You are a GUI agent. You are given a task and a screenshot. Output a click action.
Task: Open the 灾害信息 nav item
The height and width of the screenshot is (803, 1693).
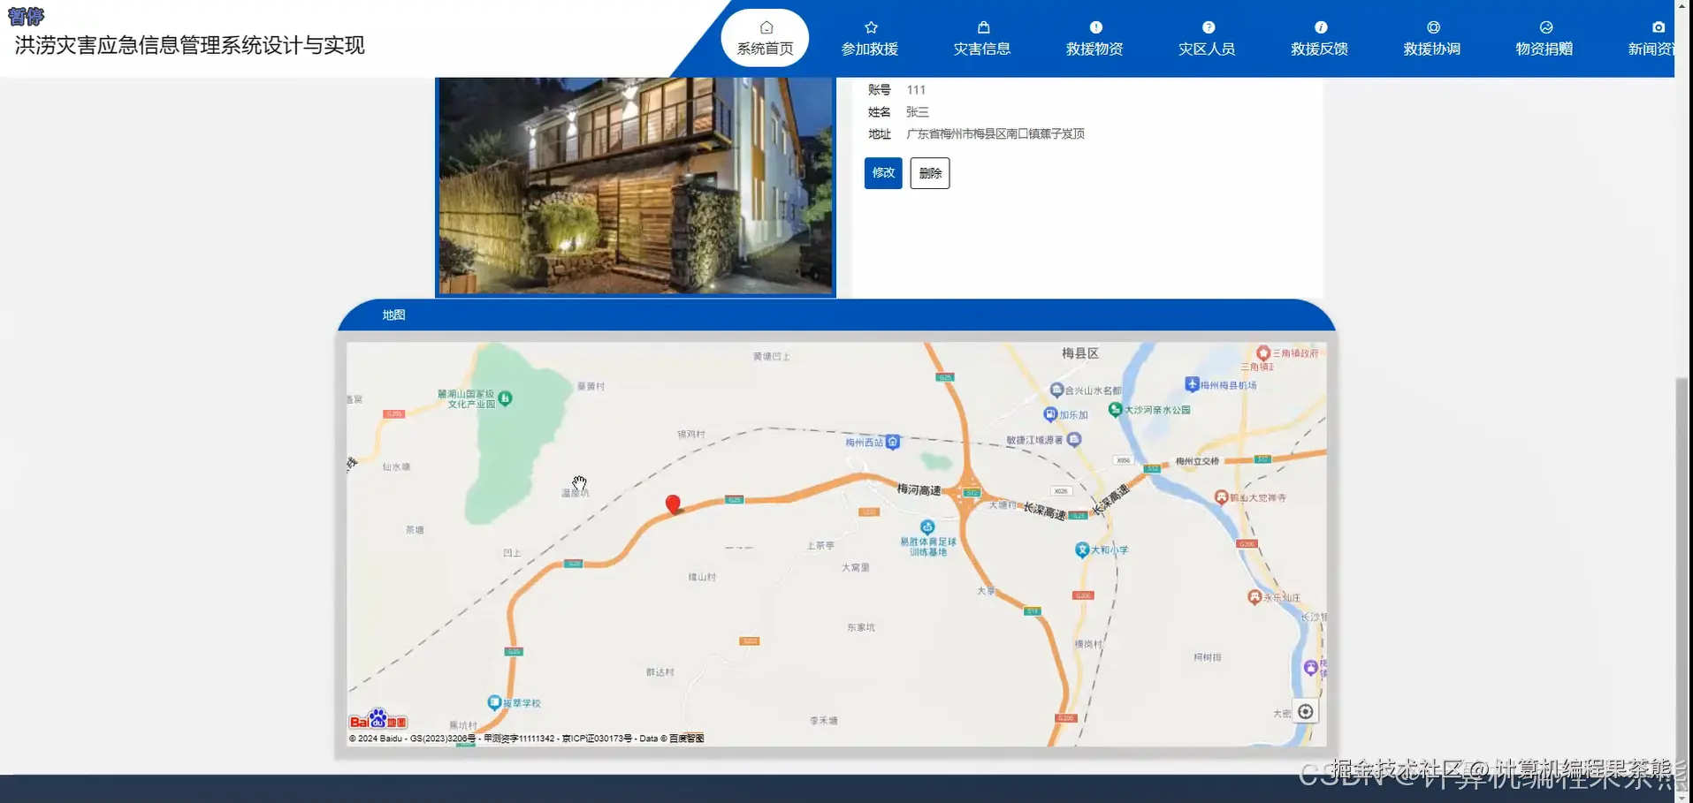[x=982, y=38]
